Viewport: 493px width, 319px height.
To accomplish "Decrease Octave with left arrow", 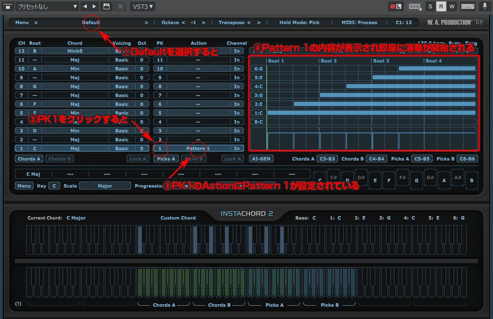I will (x=183, y=23).
